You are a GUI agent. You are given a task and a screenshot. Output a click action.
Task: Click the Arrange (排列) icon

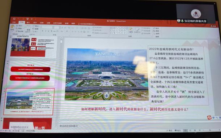tap(131, 30)
